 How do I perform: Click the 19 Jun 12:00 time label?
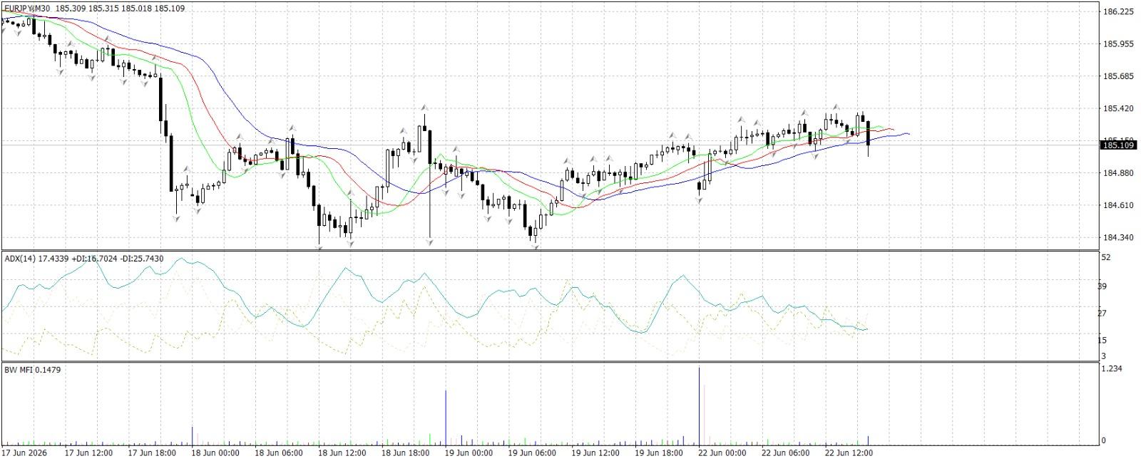tap(595, 453)
